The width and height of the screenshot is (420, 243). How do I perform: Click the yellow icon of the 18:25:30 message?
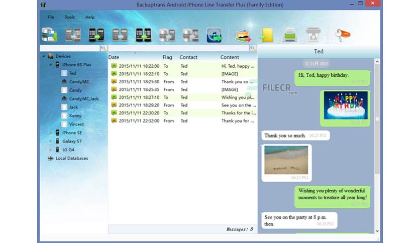pos(114,82)
